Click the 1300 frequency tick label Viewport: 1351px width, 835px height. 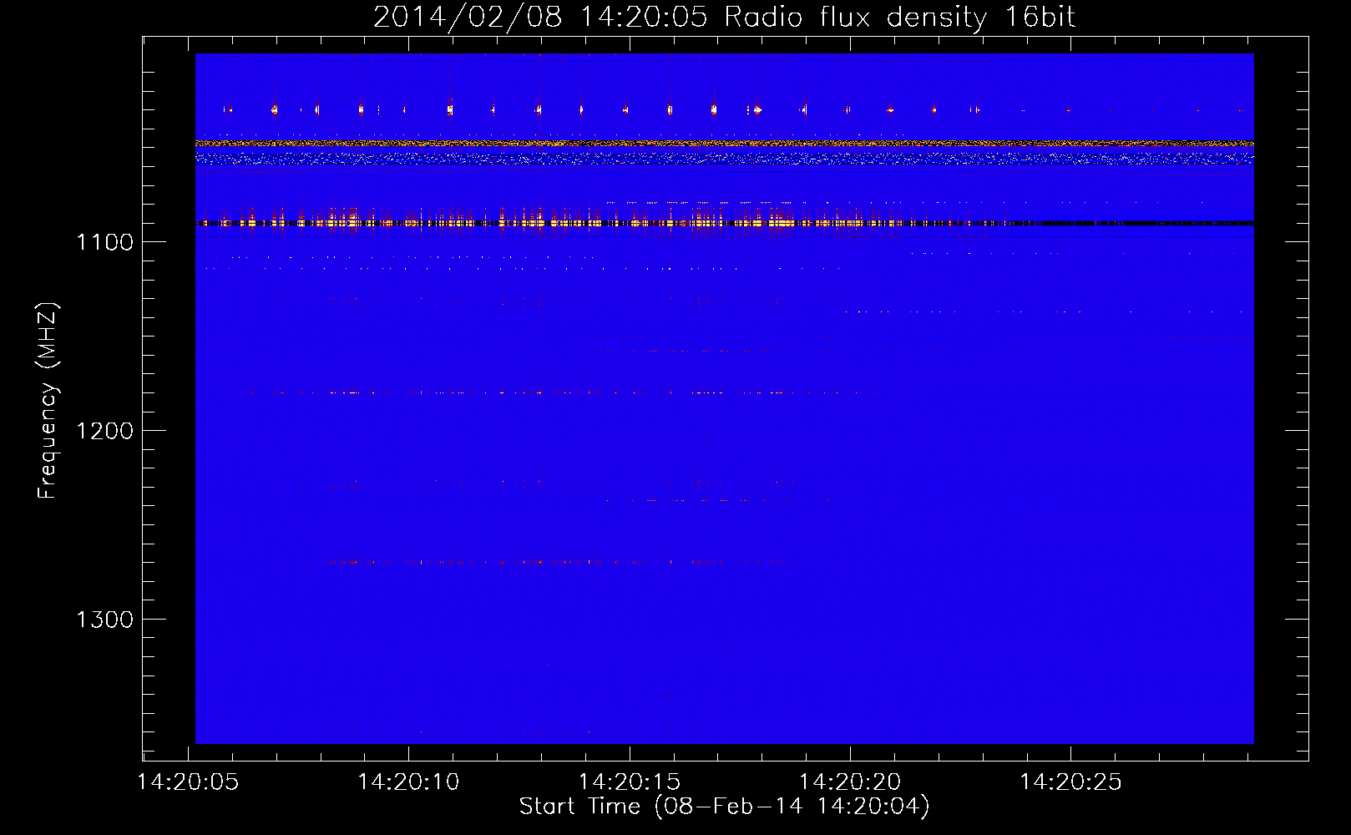pyautogui.click(x=104, y=620)
